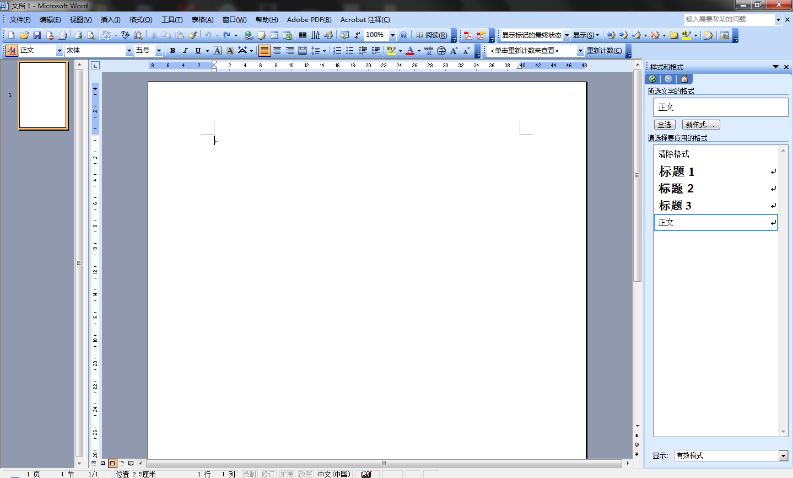Save the document with the floppy disk icon
Screen dimensions: 793x478
[x=37, y=35]
